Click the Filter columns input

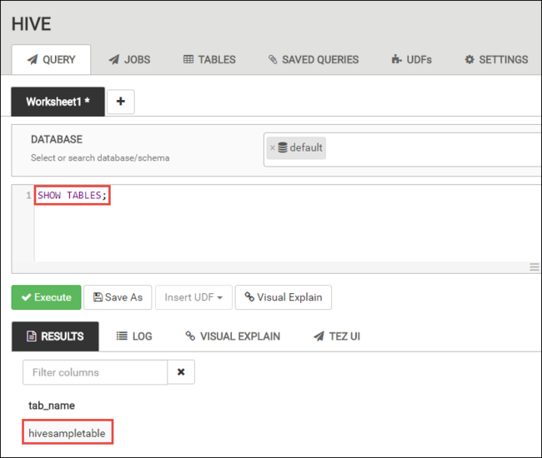click(95, 372)
